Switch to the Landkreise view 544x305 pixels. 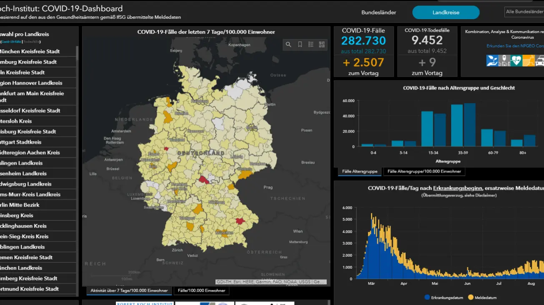(x=446, y=12)
